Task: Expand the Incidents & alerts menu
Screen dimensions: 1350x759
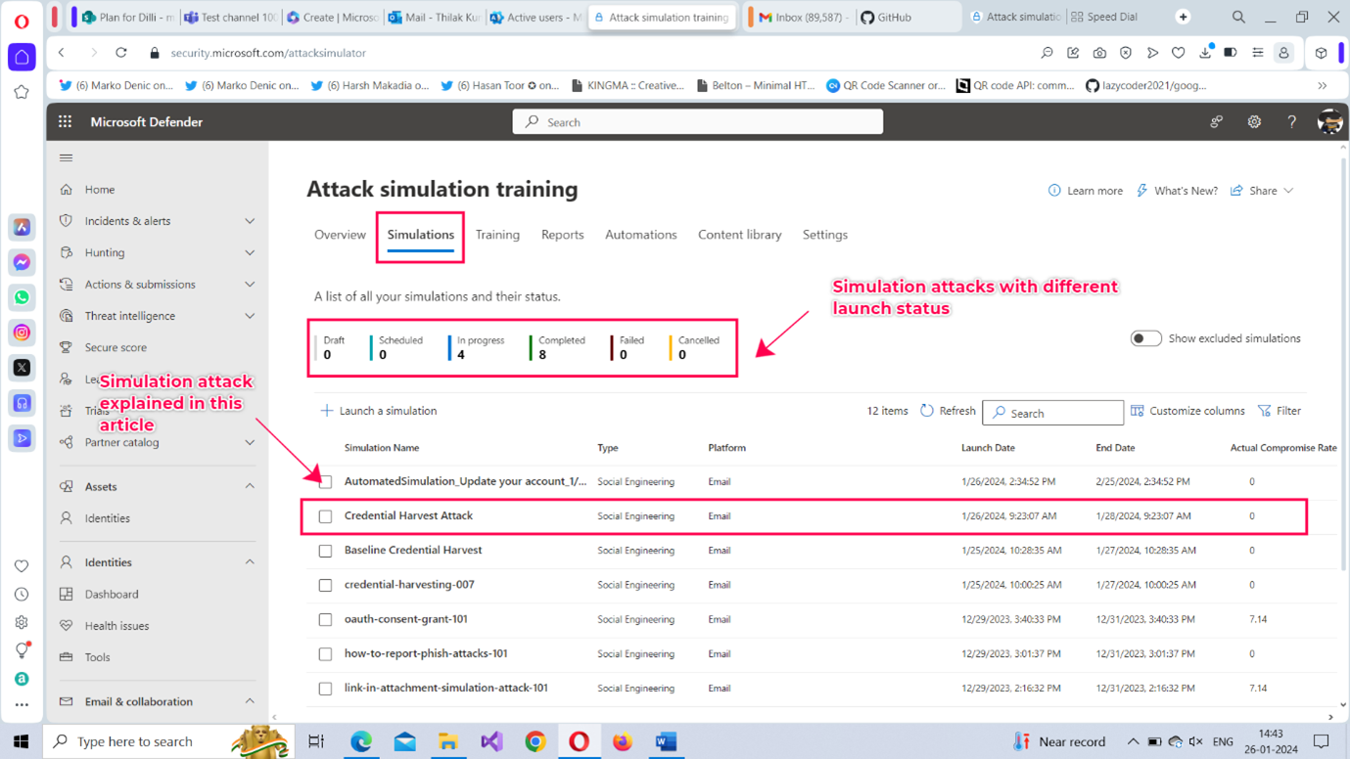Action: 250,221
